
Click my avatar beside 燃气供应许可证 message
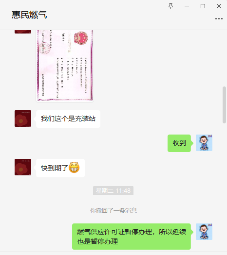tap(204, 232)
